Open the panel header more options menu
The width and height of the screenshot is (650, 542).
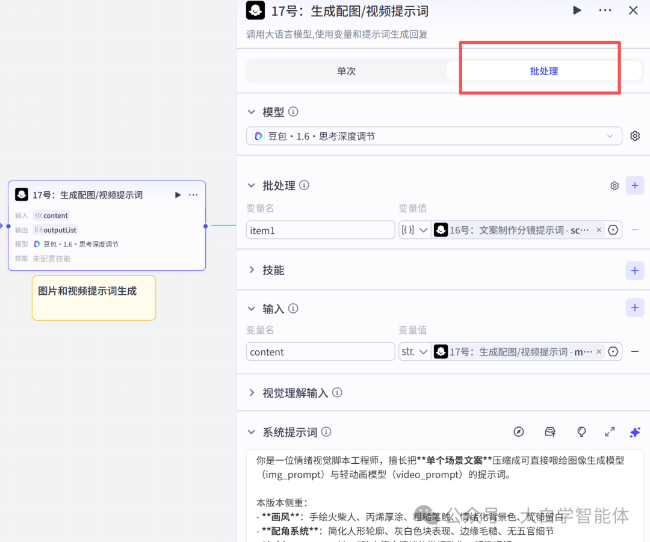click(605, 10)
